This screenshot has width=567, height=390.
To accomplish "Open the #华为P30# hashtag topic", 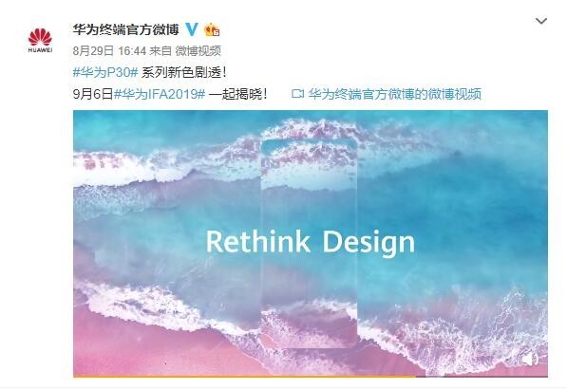I will click(x=105, y=73).
